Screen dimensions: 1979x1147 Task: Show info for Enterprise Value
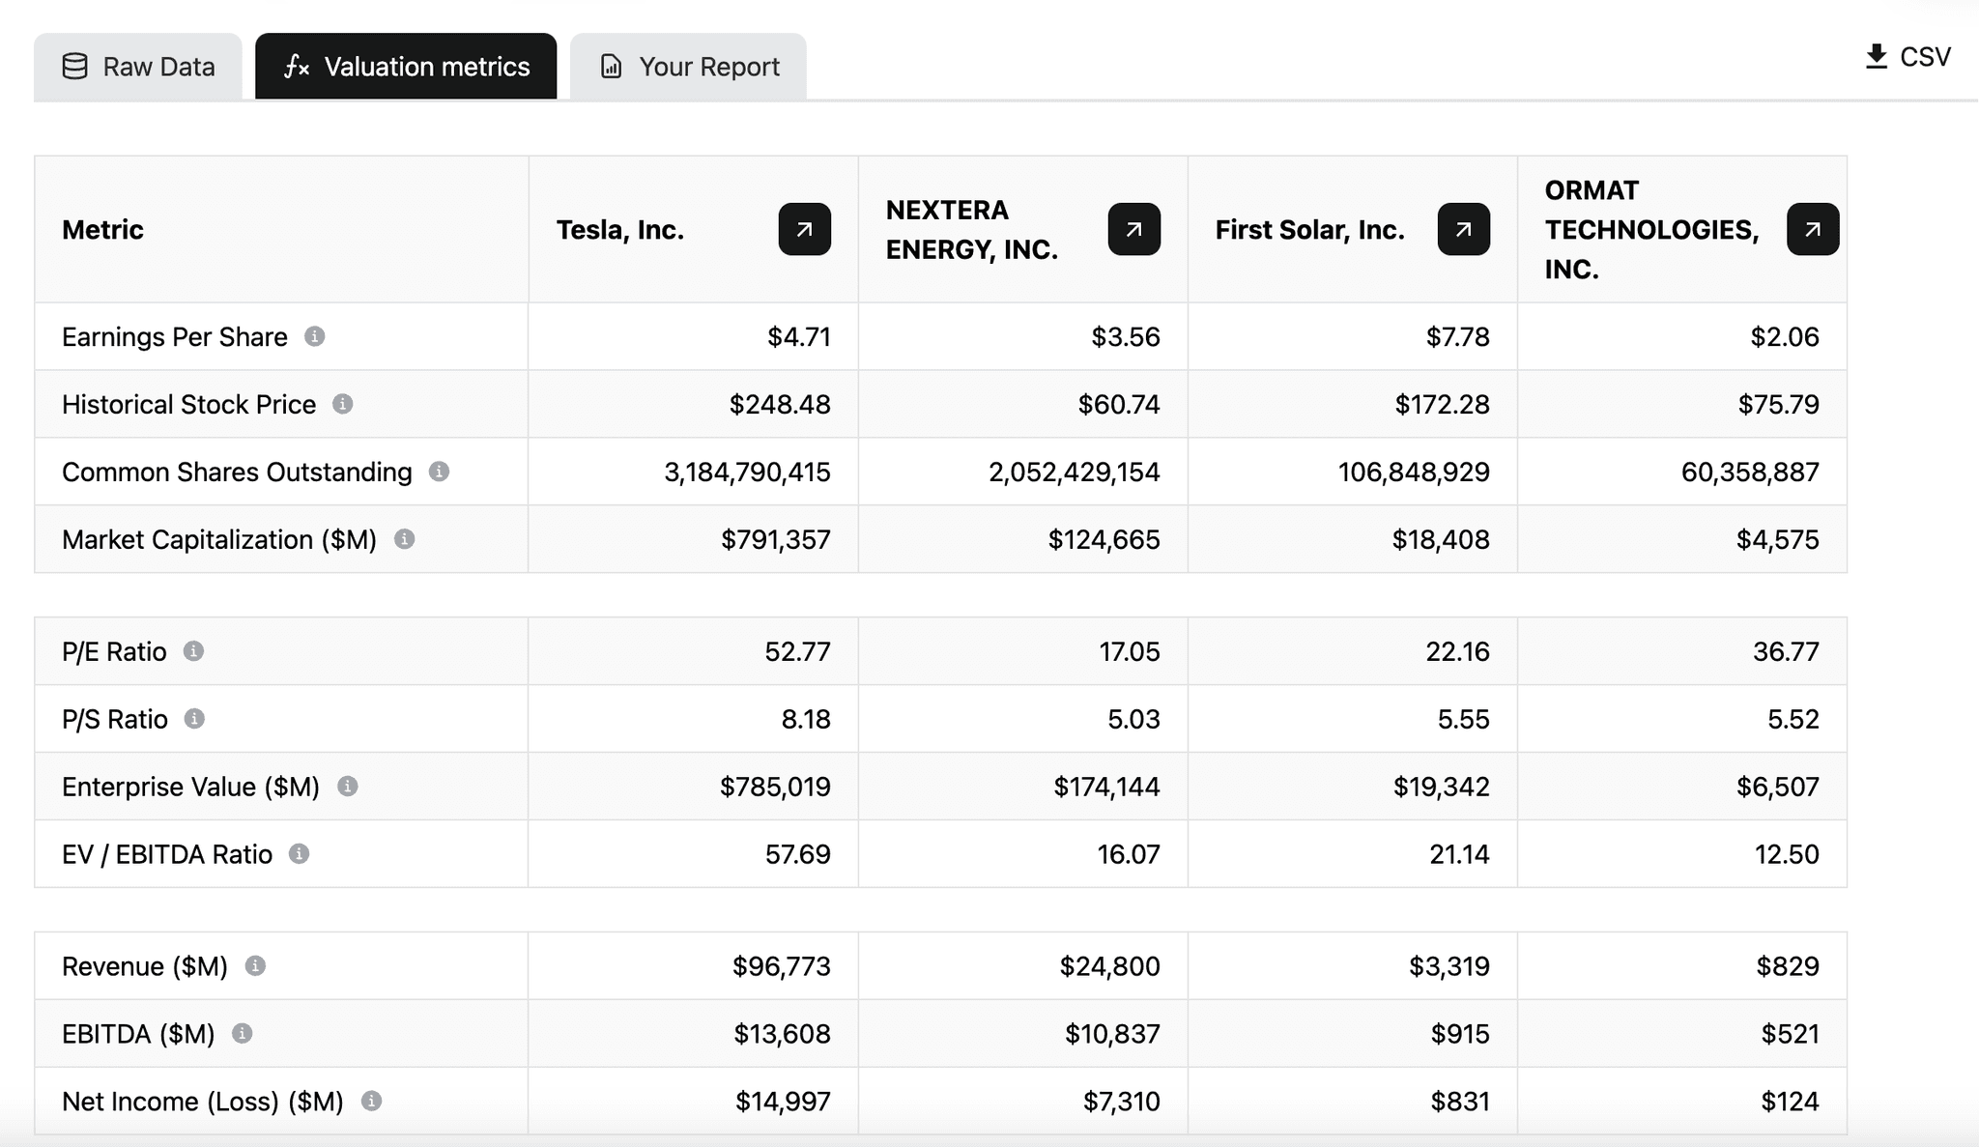[x=348, y=787]
